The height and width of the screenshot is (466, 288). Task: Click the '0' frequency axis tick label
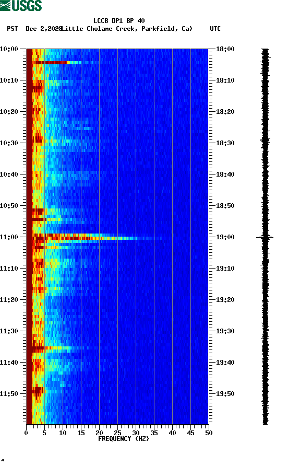(x=26, y=433)
